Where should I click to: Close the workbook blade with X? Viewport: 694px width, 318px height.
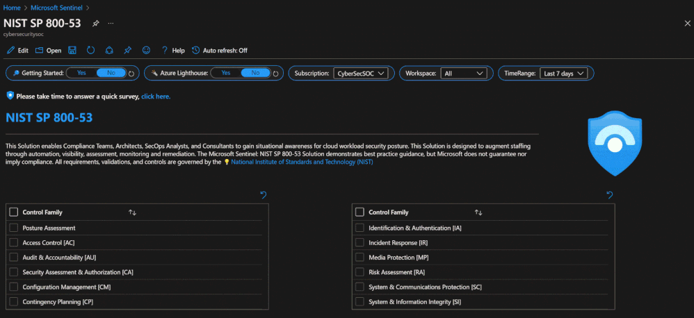tap(687, 24)
